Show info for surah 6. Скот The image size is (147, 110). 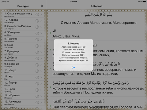(37, 46)
